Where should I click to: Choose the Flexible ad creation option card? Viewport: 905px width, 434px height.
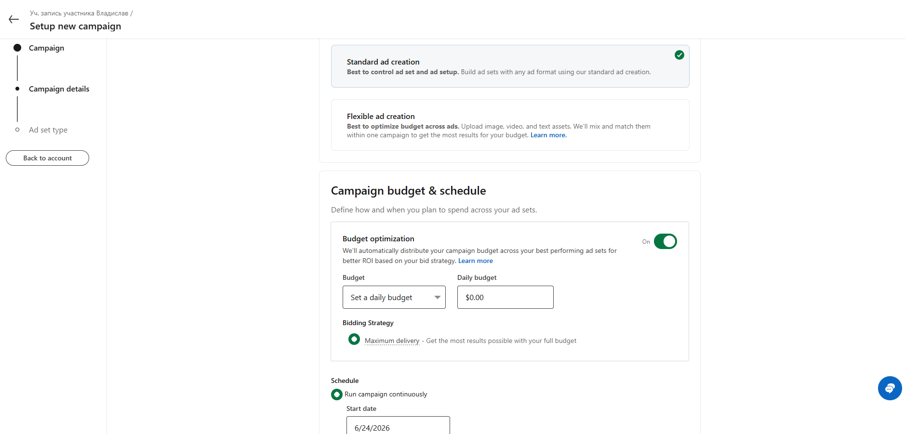tap(510, 125)
